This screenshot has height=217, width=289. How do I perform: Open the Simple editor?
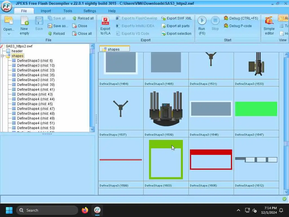pos(269,26)
